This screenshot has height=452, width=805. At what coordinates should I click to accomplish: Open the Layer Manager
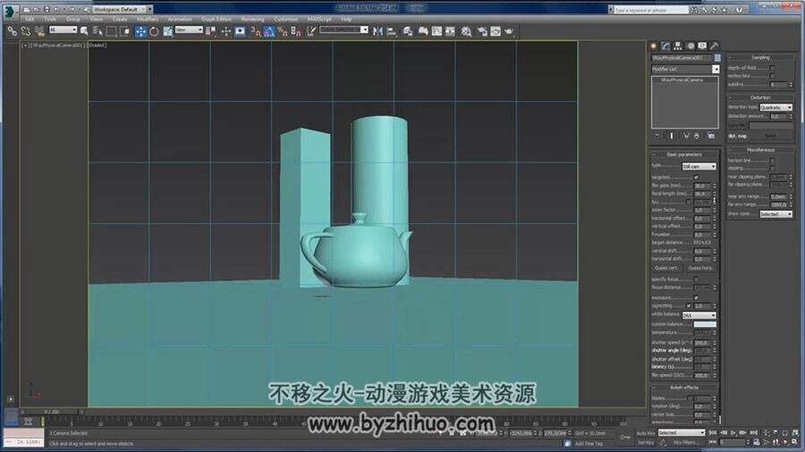click(x=408, y=31)
